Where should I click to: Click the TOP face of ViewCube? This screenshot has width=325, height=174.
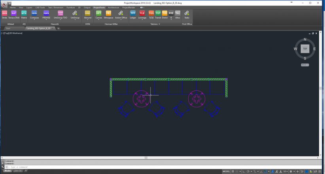[305, 49]
